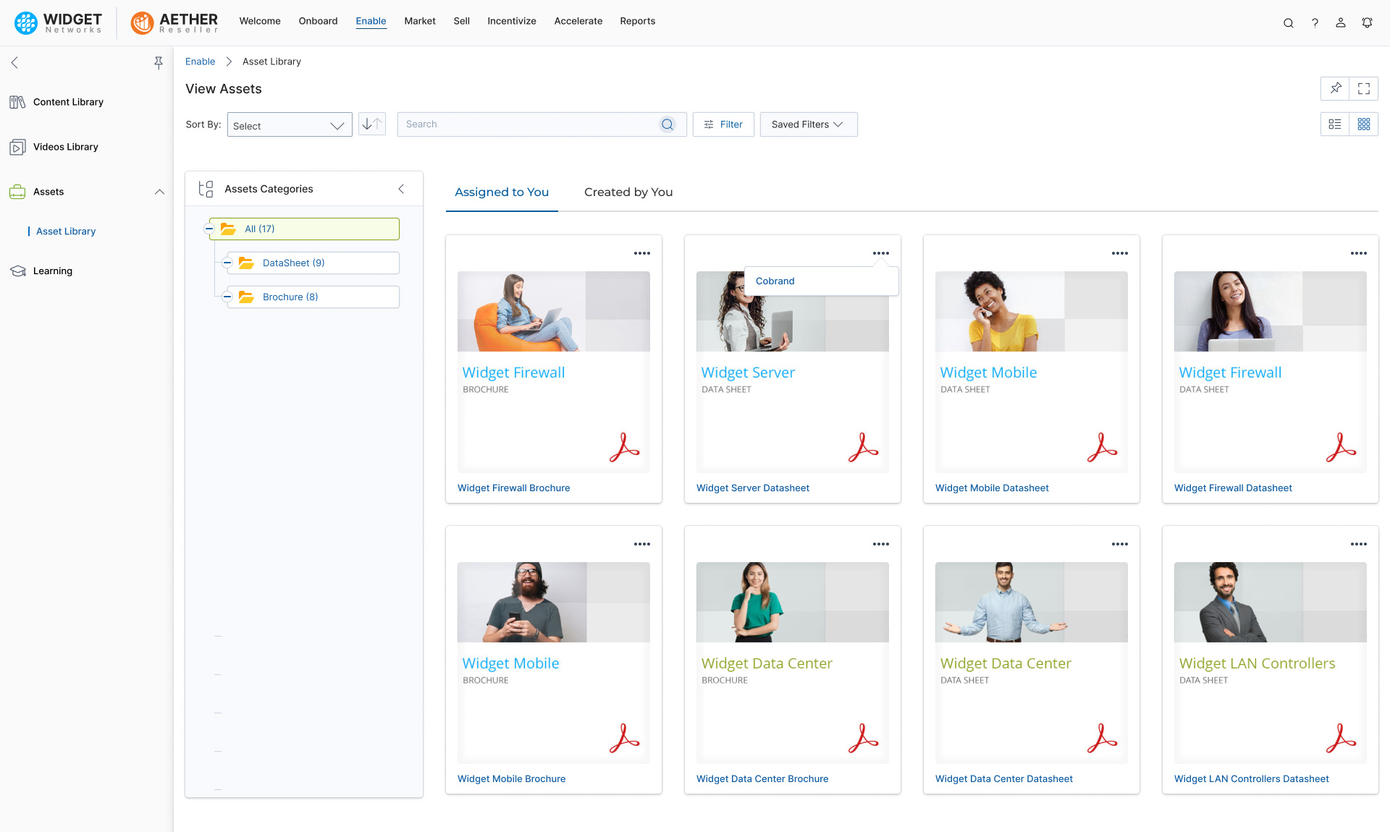Open the user profile icon
This screenshot has width=1390, height=832.
tap(1341, 22)
